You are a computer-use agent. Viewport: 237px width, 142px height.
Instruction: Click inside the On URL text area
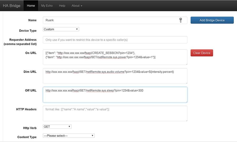tap(115, 61)
